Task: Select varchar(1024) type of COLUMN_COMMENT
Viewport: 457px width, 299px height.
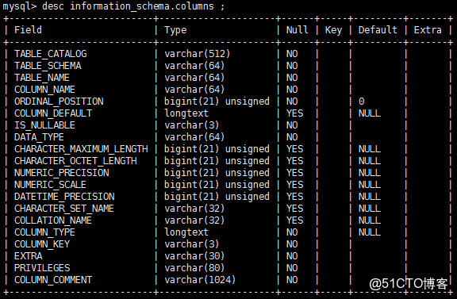Action: 200,280
